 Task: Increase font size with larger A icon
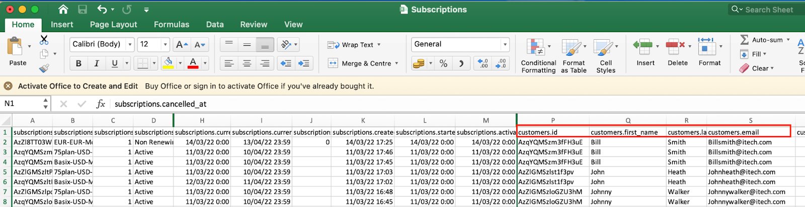coord(182,44)
